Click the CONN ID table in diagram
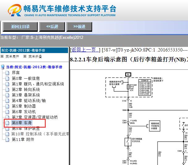 pos(145,87)
